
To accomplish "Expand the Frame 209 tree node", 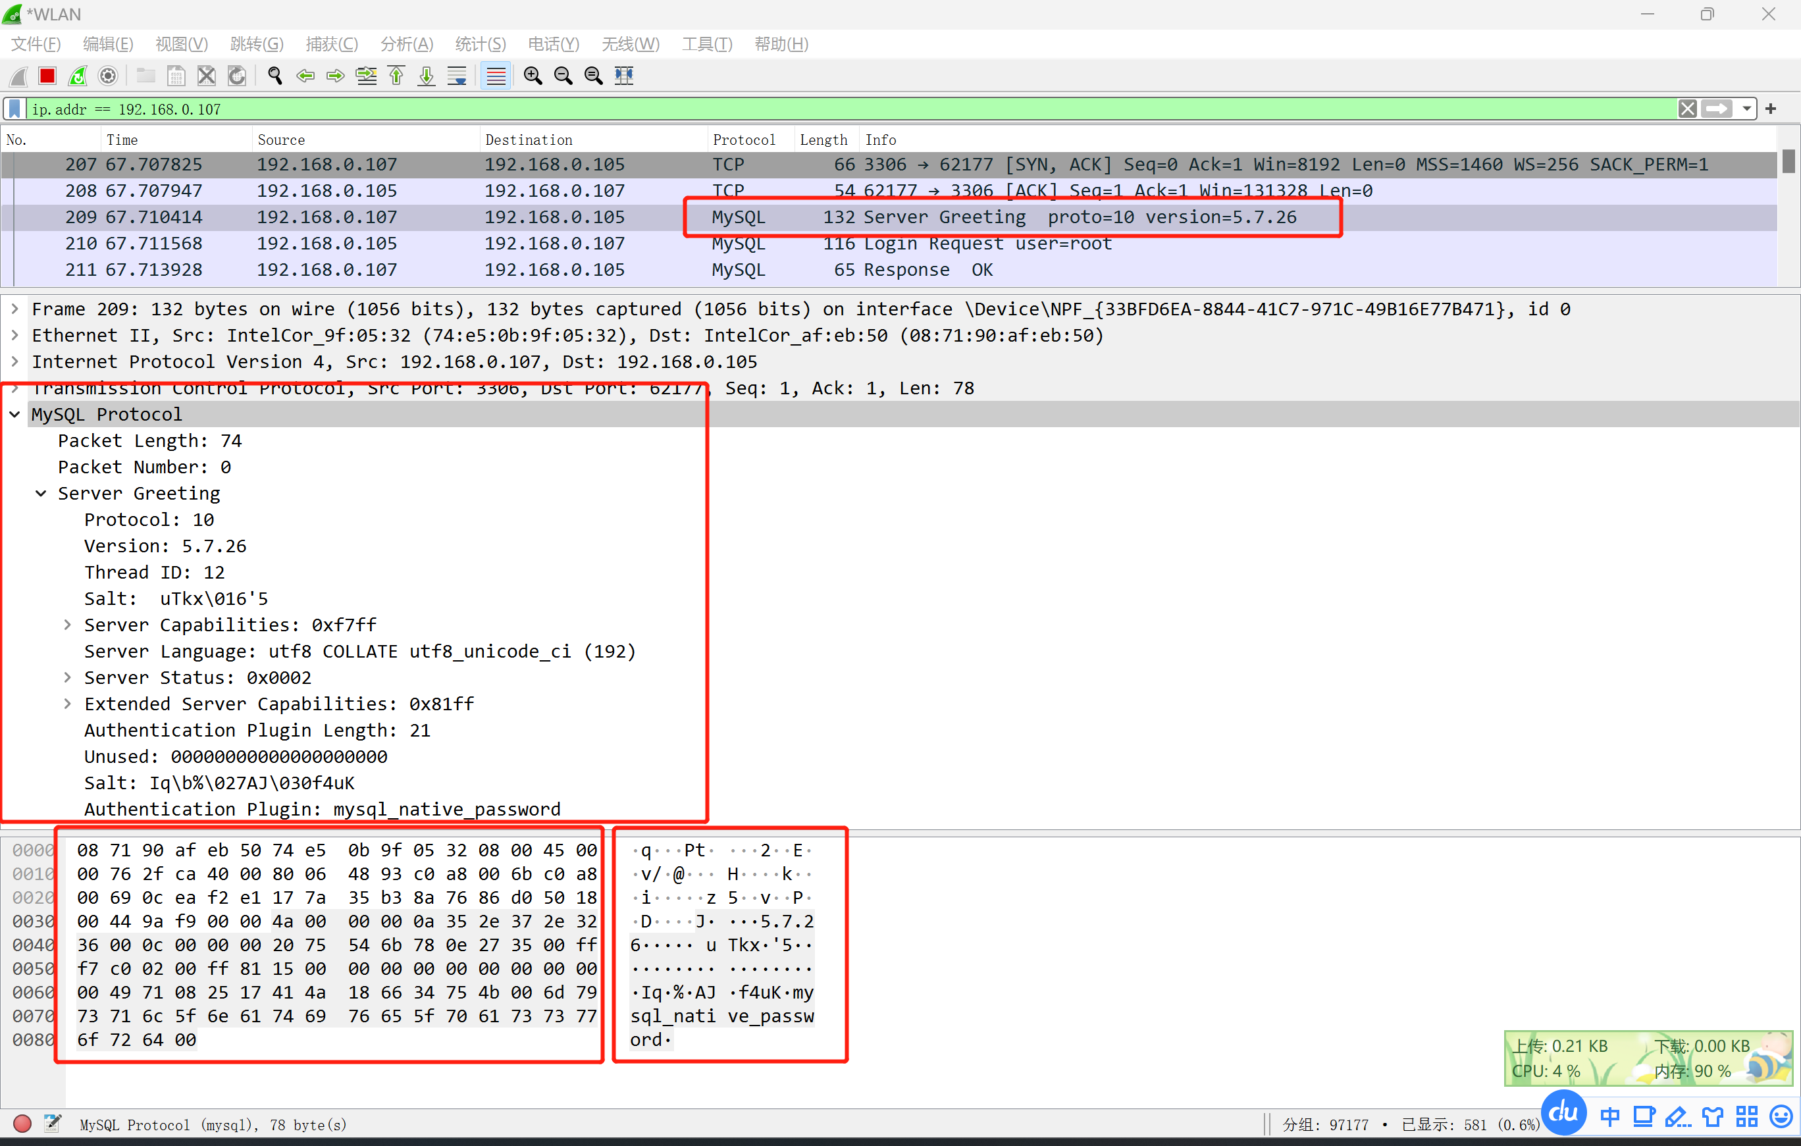I will tap(15, 309).
